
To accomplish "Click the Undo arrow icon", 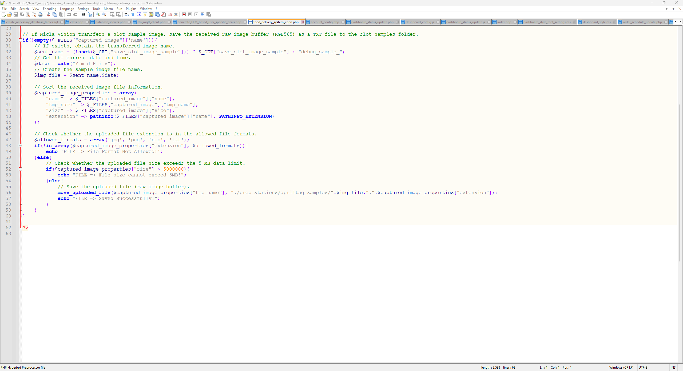I will coord(69,14).
